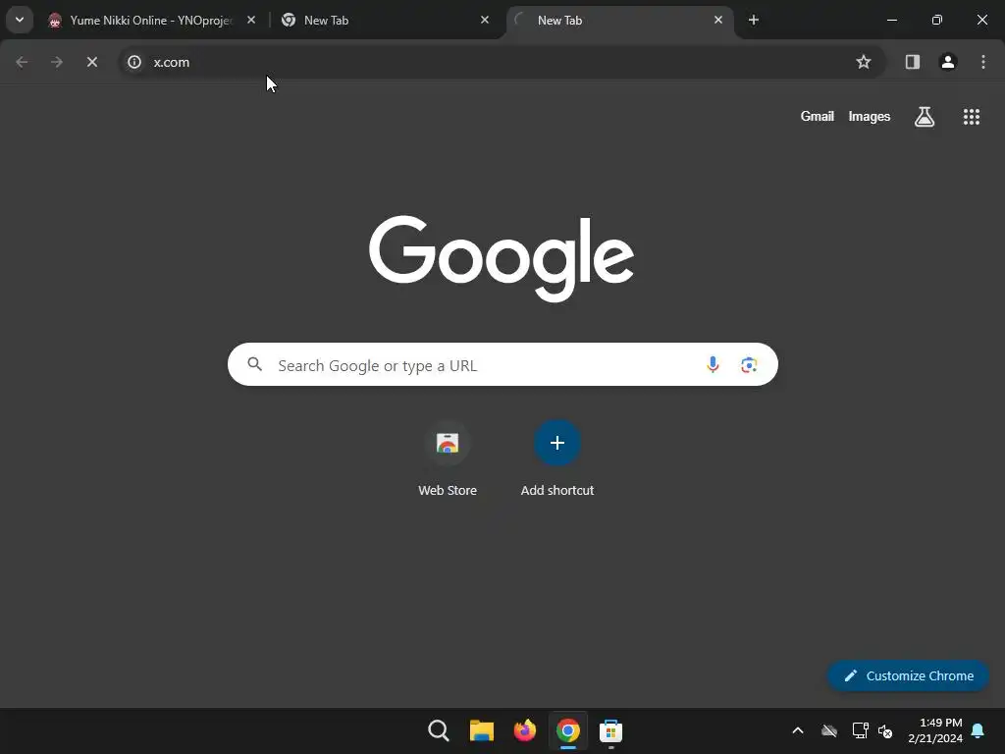This screenshot has width=1005, height=754.
Task: View site information icon
Action: [x=134, y=62]
